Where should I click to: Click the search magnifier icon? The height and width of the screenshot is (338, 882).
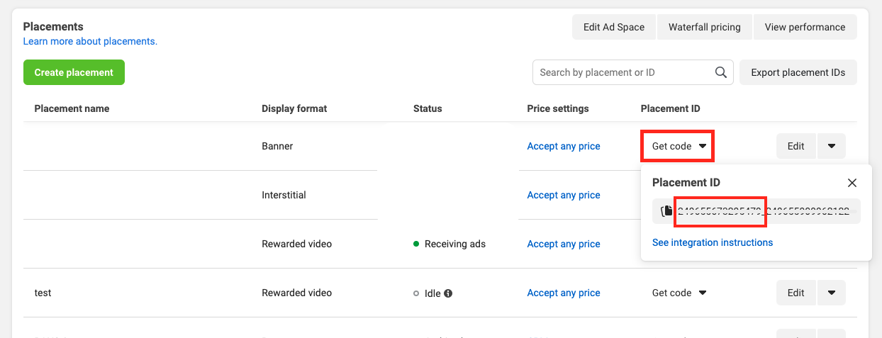tap(720, 72)
